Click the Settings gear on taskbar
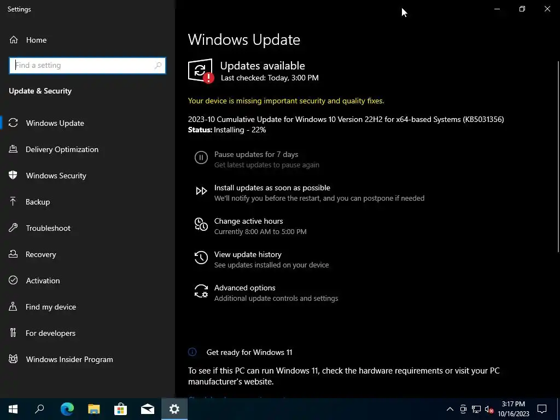The image size is (560, 420). (174, 409)
